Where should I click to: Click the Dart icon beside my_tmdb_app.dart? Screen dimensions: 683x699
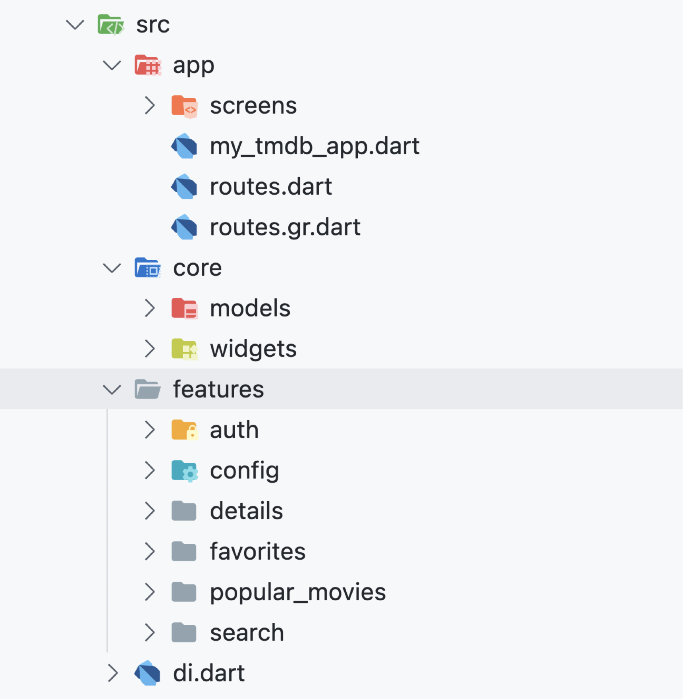(184, 146)
